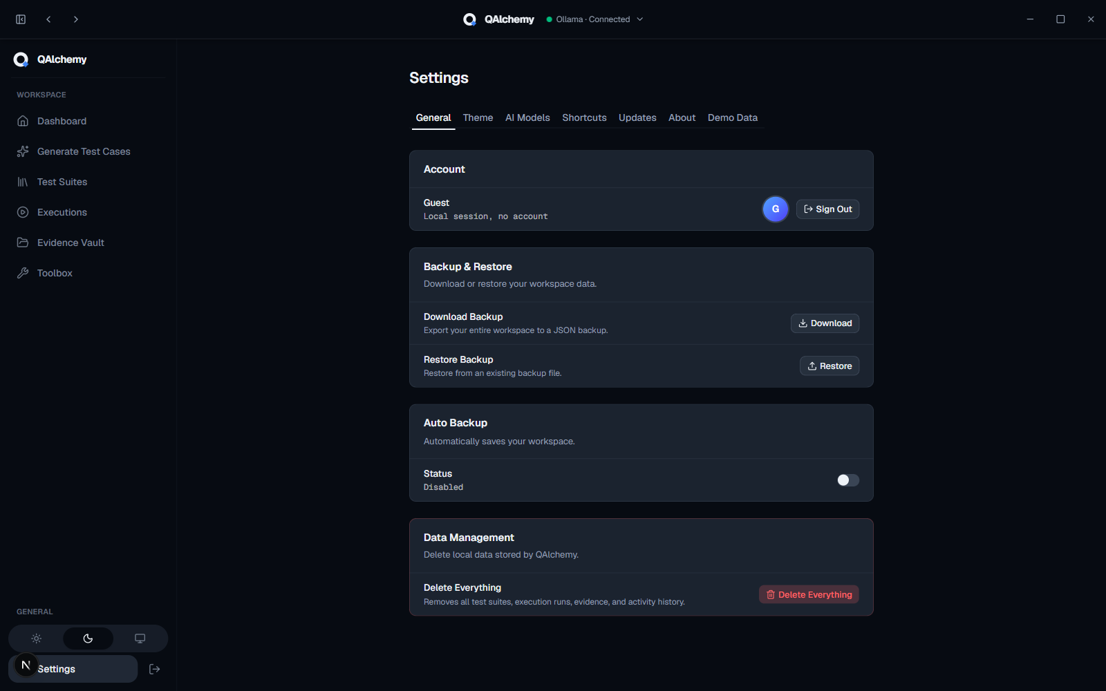
Task: Click the N user avatar
Action: click(x=26, y=665)
